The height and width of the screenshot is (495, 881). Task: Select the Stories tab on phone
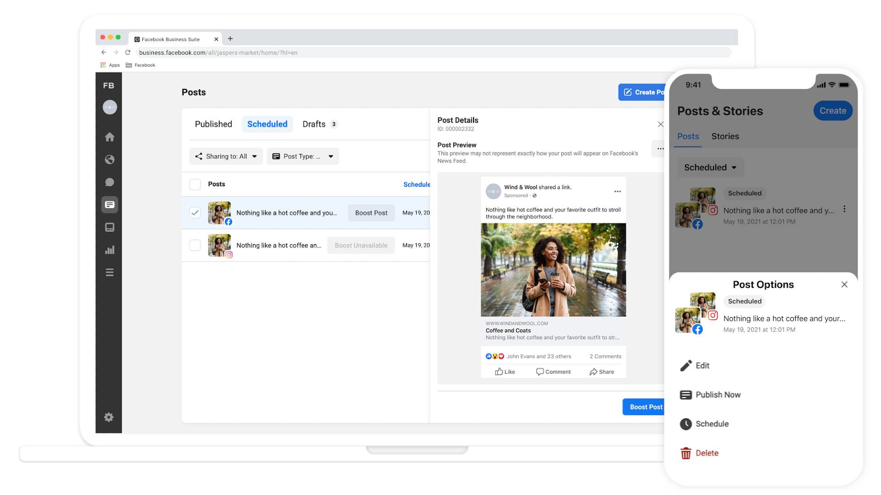point(725,136)
